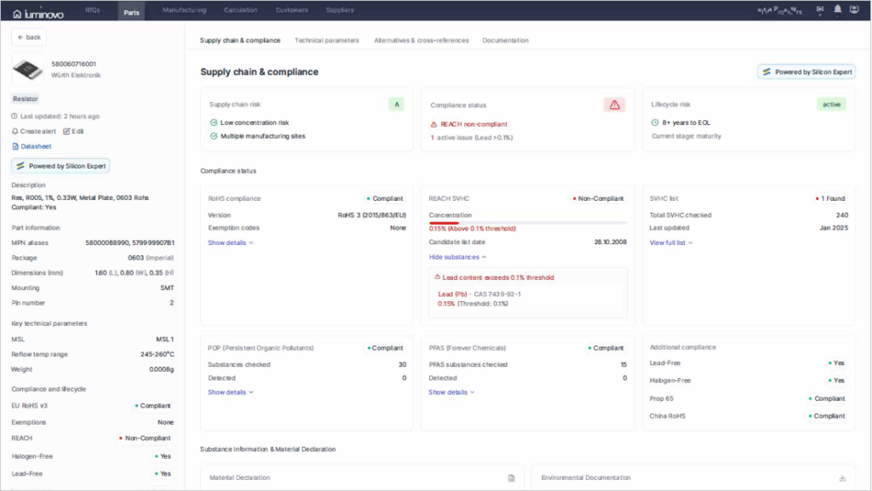Click the RoHS 3 (2015/863/EU) version value

(372, 215)
